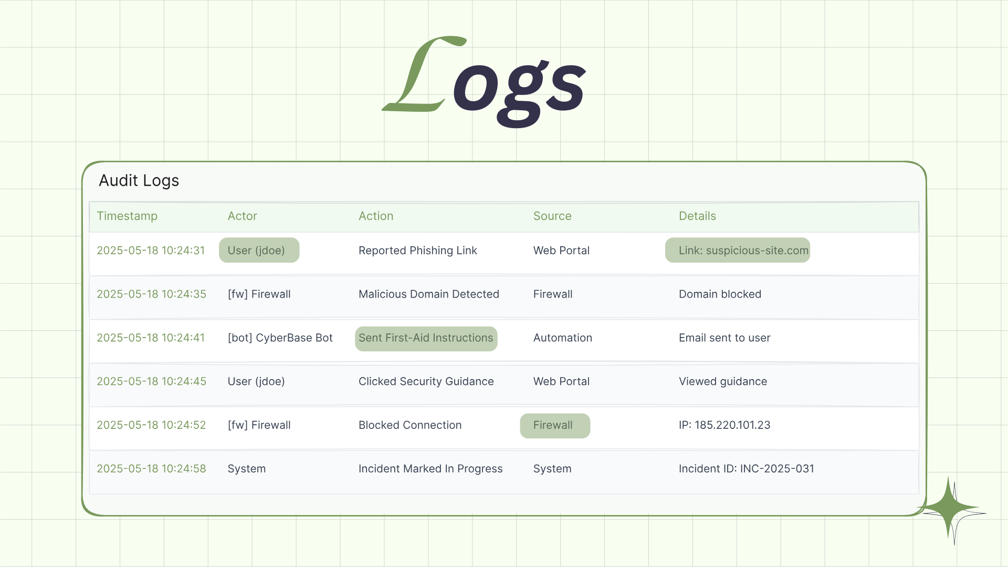Click timestamp 2025-05-18 10:24:58
1008x567 pixels.
[151, 468]
